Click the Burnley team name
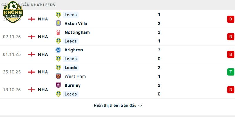Viewport: 235px width, 117px height. pos(73,85)
